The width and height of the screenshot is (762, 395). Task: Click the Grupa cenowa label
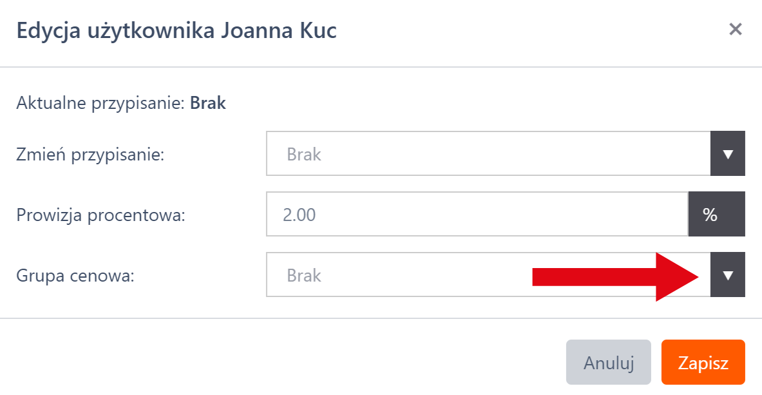click(x=75, y=276)
